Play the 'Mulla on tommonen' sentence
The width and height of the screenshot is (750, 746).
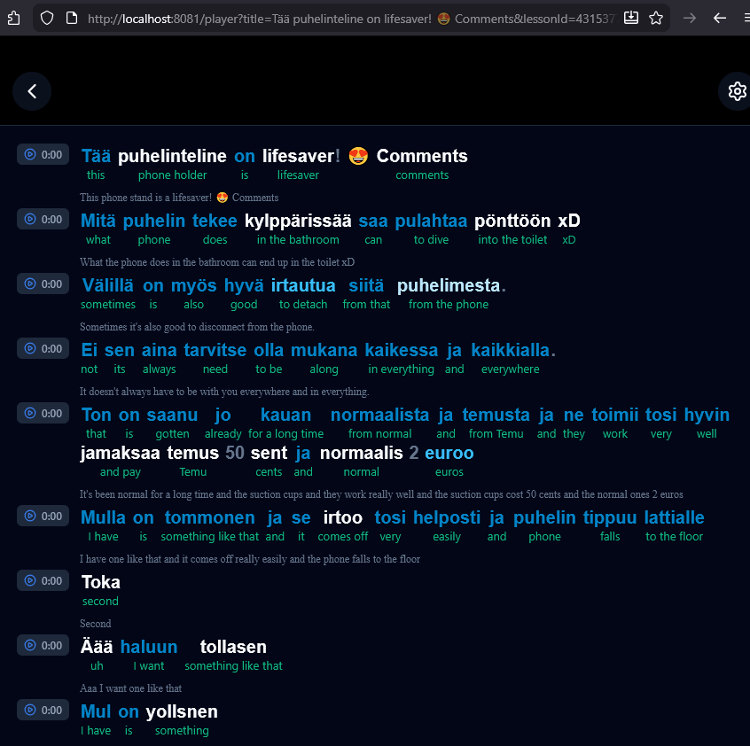[x=43, y=516]
